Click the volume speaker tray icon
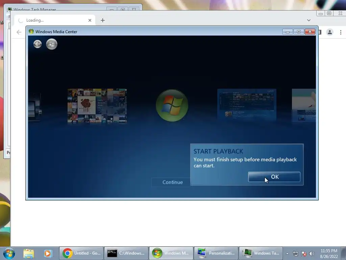Viewport: 346px width, 260px height. [x=312, y=254]
